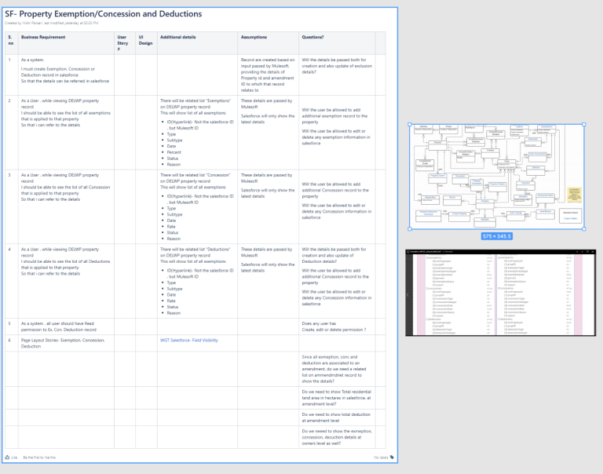Click the Like thumbs-up icon
This screenshot has height=474, width=603.
coord(7,457)
